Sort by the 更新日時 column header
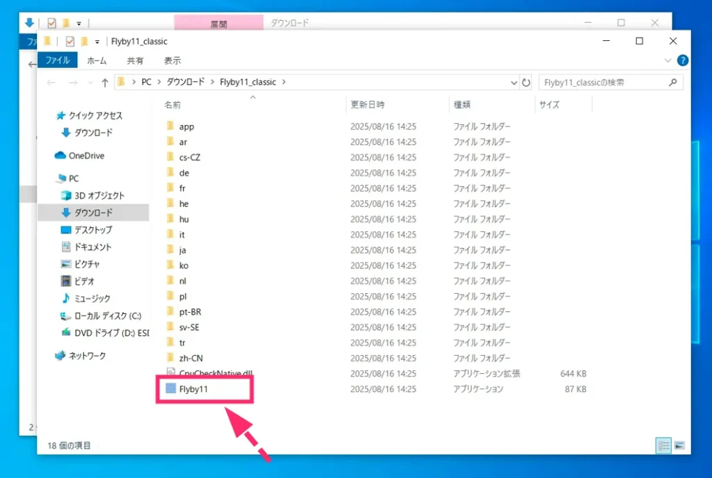 367,105
